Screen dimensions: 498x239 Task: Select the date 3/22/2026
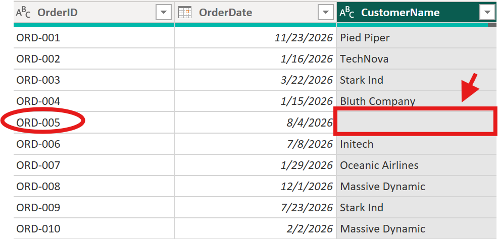[x=256, y=80]
